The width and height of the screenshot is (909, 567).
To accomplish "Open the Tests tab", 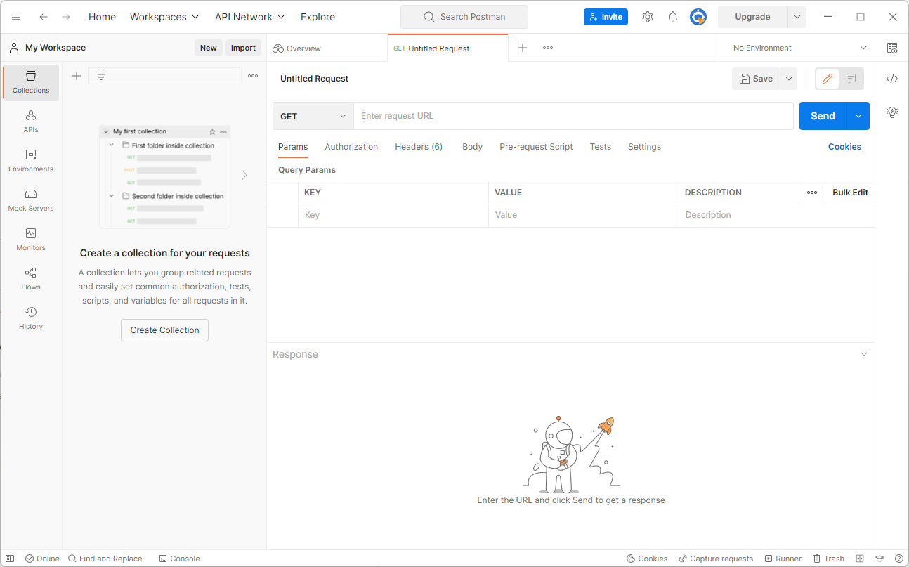I will pos(600,147).
